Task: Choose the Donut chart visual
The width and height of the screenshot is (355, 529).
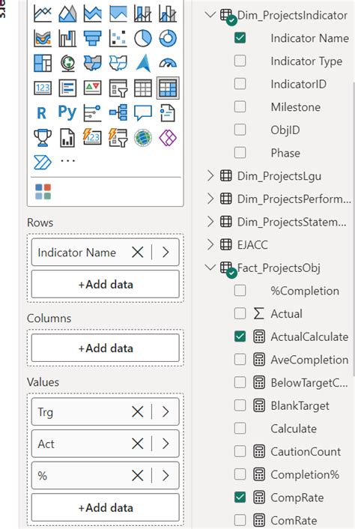Action: (168, 38)
